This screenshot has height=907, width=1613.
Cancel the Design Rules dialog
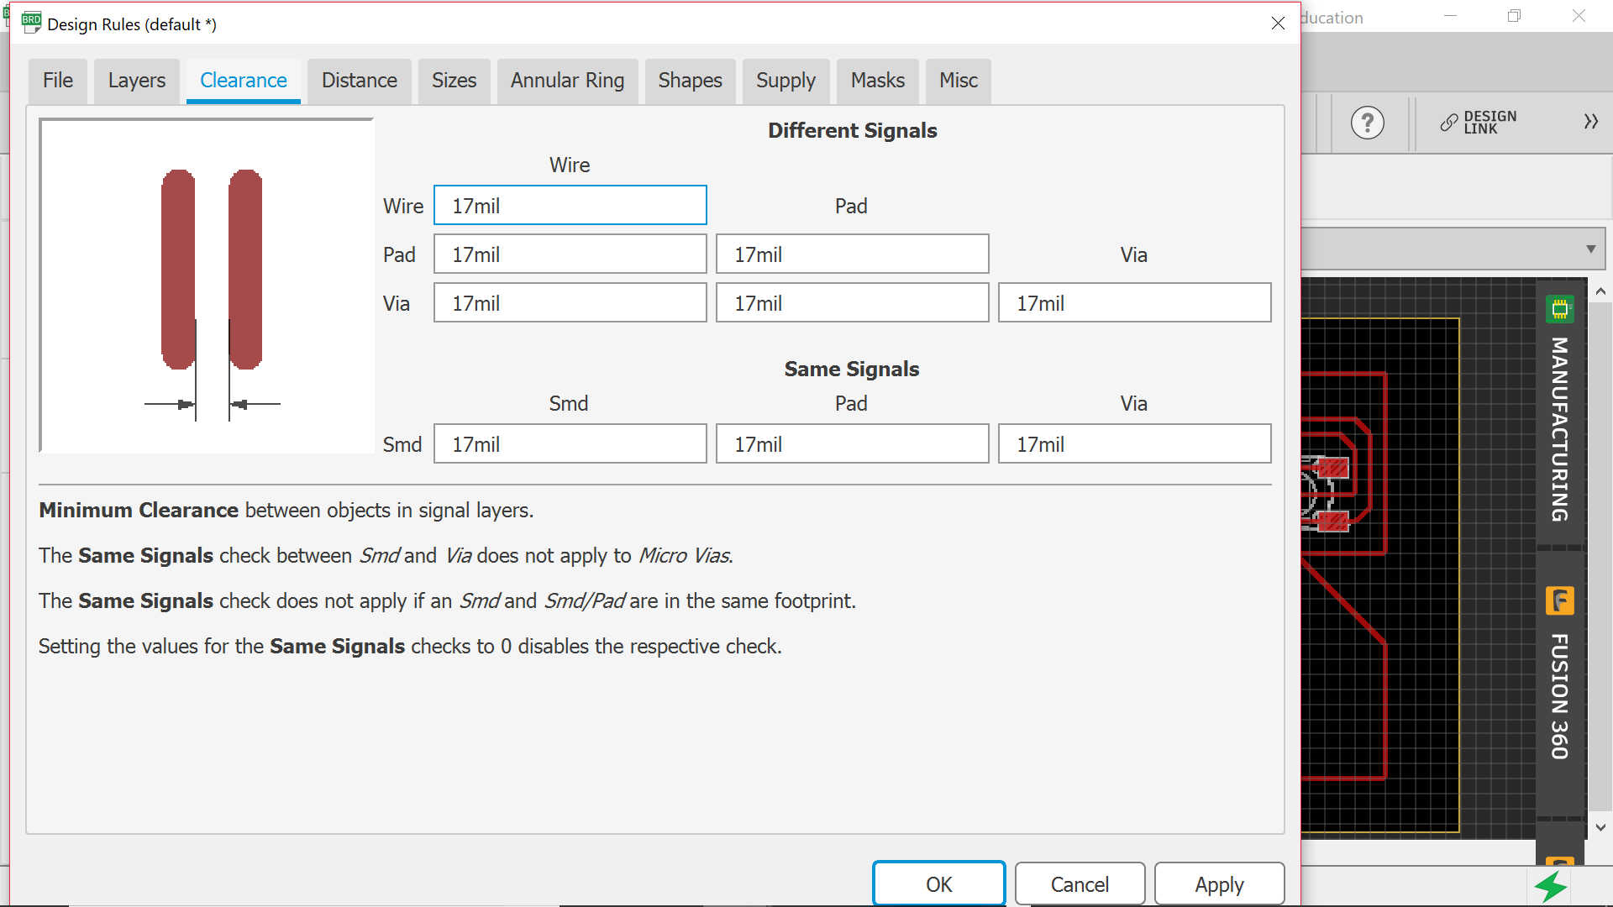1080,884
